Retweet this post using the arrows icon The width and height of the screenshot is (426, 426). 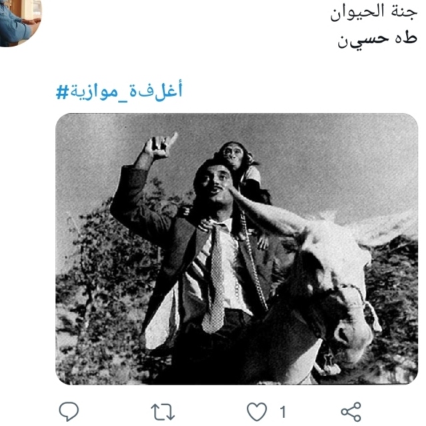(163, 412)
